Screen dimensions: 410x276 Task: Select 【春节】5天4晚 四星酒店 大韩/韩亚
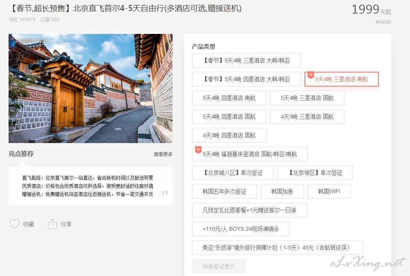click(246, 79)
